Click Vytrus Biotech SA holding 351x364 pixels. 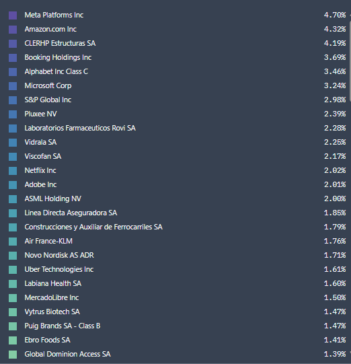[52, 312]
